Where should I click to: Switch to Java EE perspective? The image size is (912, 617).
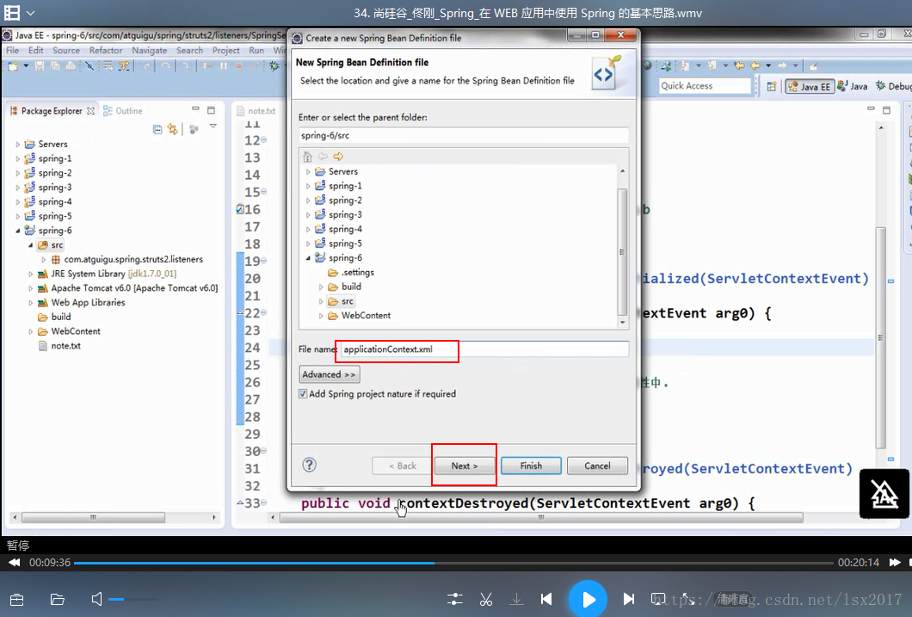809,86
